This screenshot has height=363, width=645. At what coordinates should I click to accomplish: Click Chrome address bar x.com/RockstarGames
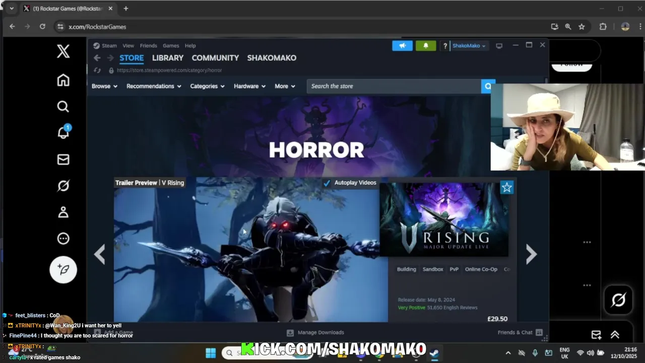(97, 27)
